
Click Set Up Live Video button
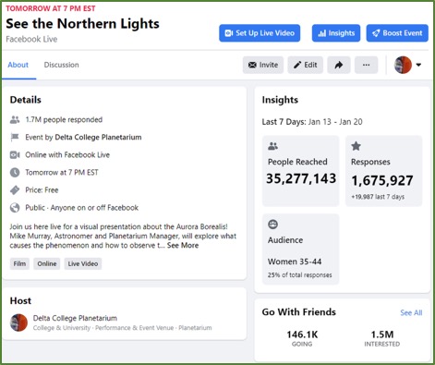pyautogui.click(x=260, y=33)
